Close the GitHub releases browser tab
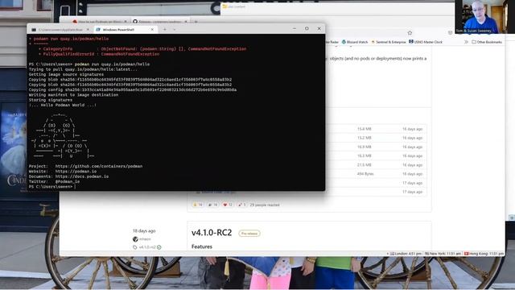The image size is (515, 290). 186,22
